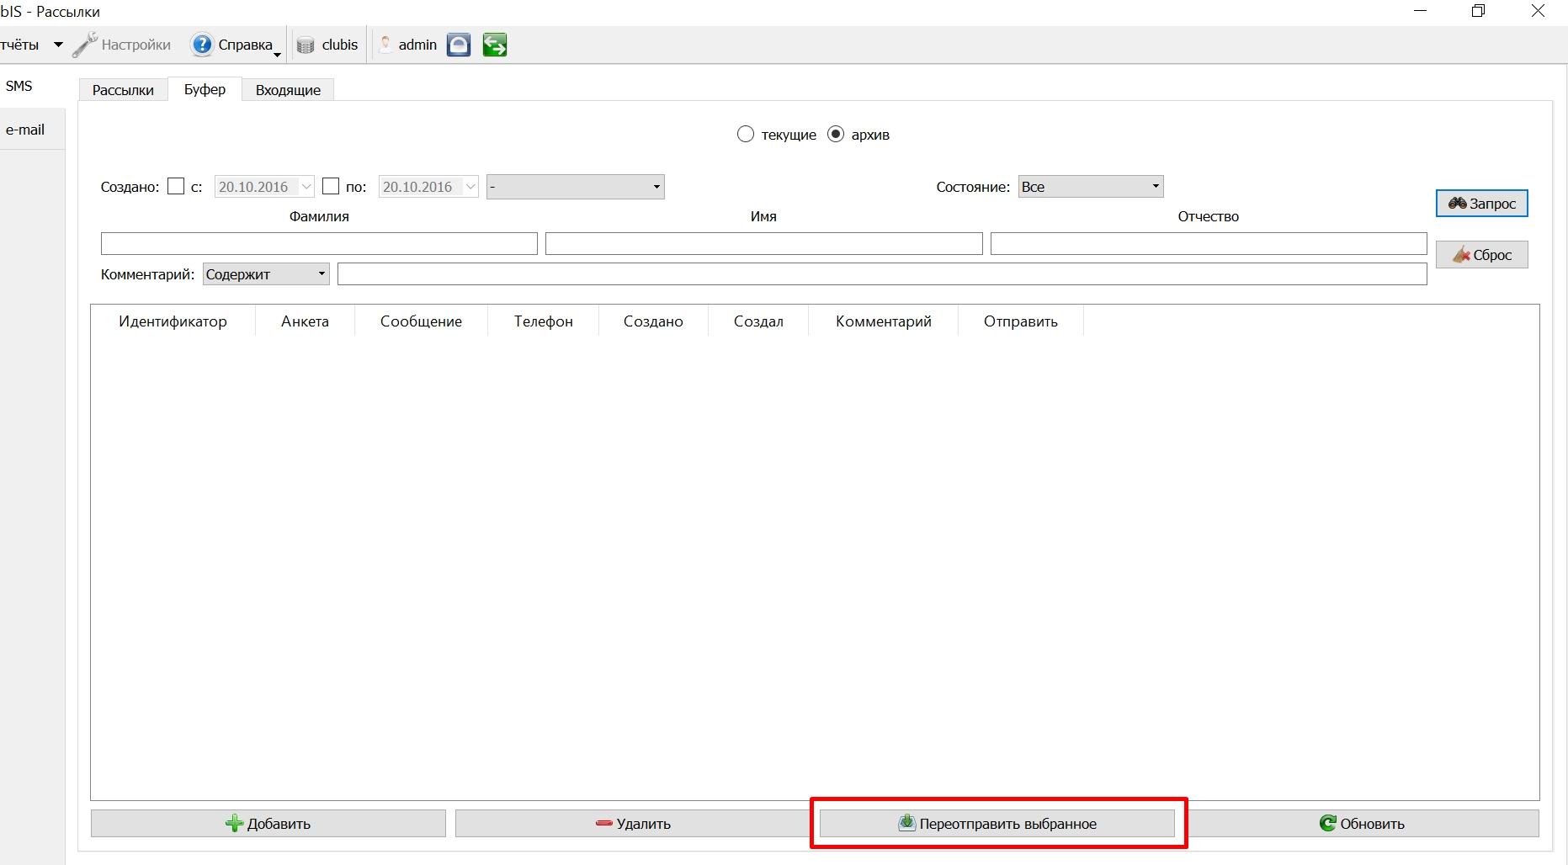Enable the Создано 'с' date checkbox
Image resolution: width=1568 pixels, height=865 pixels.
pyautogui.click(x=176, y=187)
